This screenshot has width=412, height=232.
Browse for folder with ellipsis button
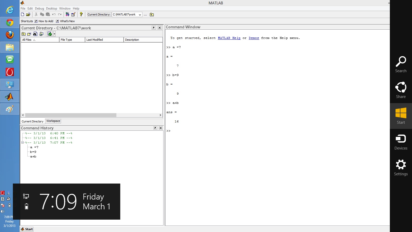pyautogui.click(x=145, y=15)
